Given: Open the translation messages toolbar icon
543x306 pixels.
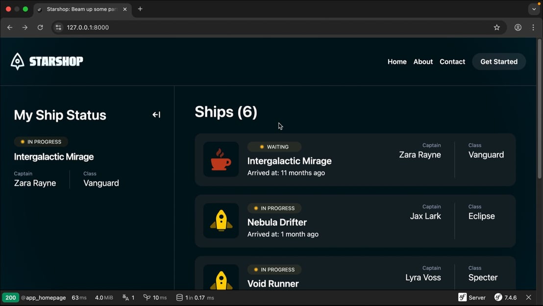Looking at the screenshot, I should (x=128, y=298).
